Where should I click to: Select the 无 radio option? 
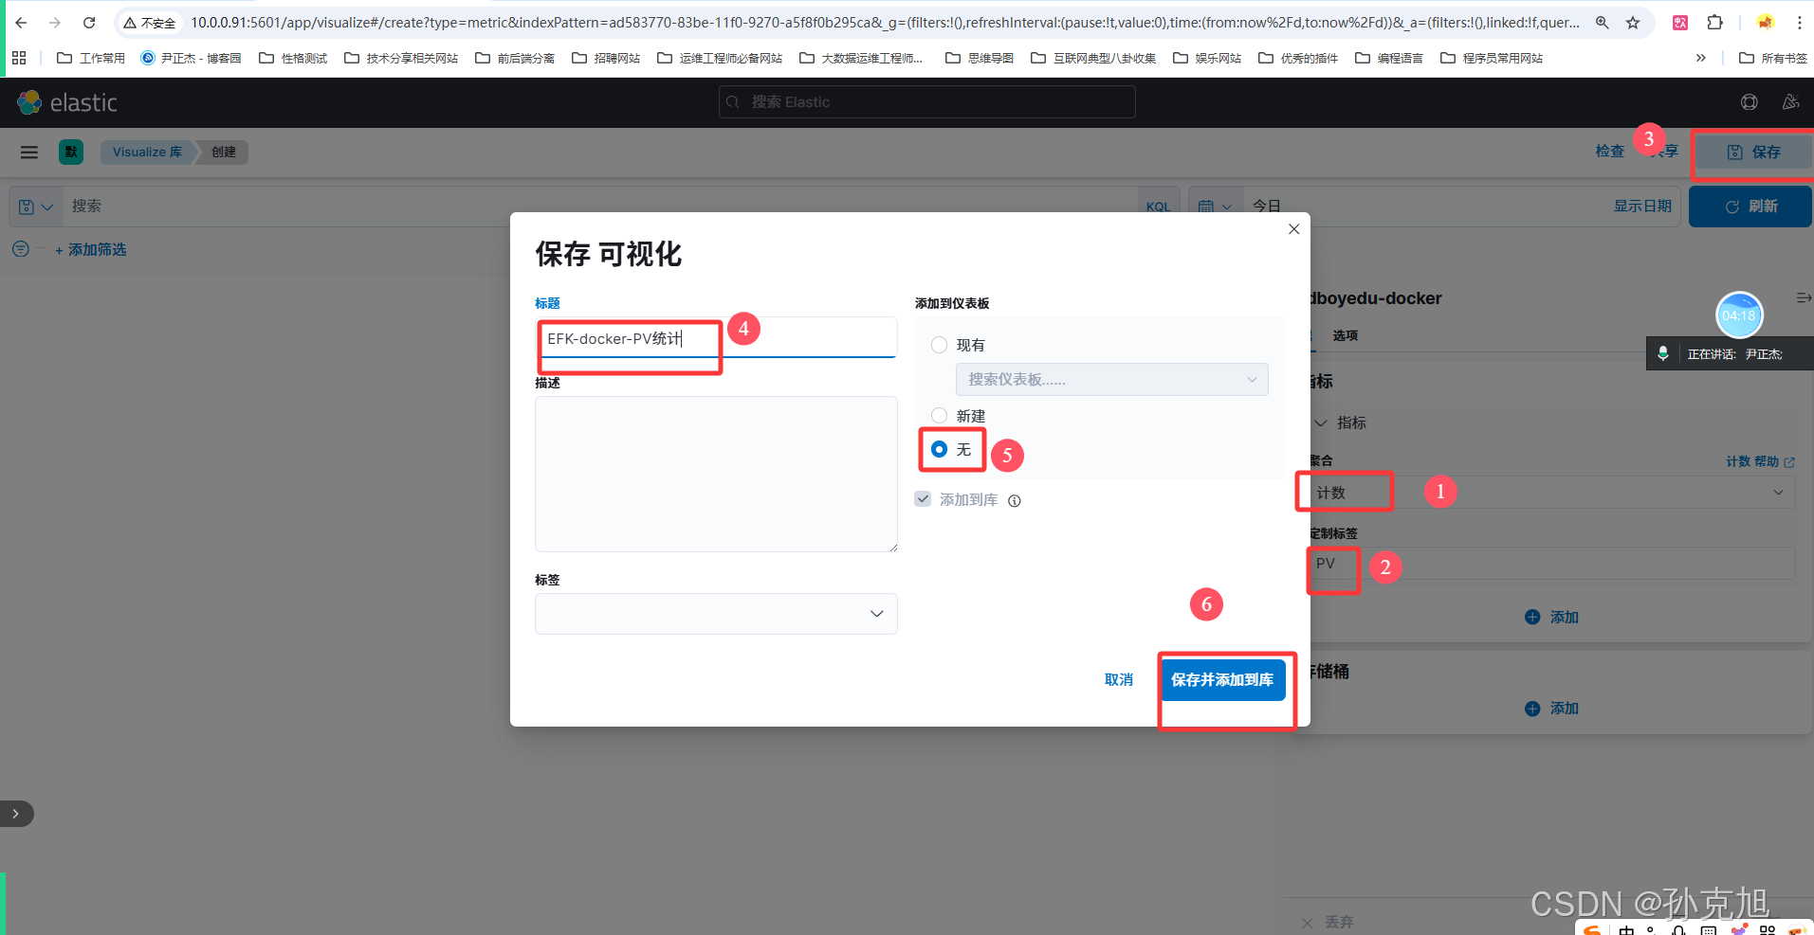pos(939,449)
